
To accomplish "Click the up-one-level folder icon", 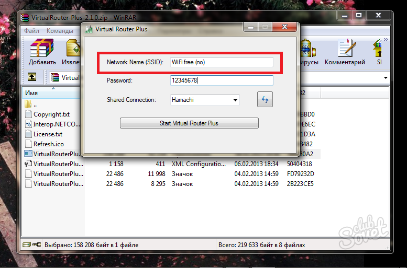I will [x=32, y=77].
